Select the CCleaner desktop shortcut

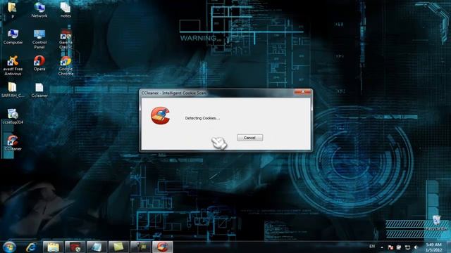click(13, 143)
